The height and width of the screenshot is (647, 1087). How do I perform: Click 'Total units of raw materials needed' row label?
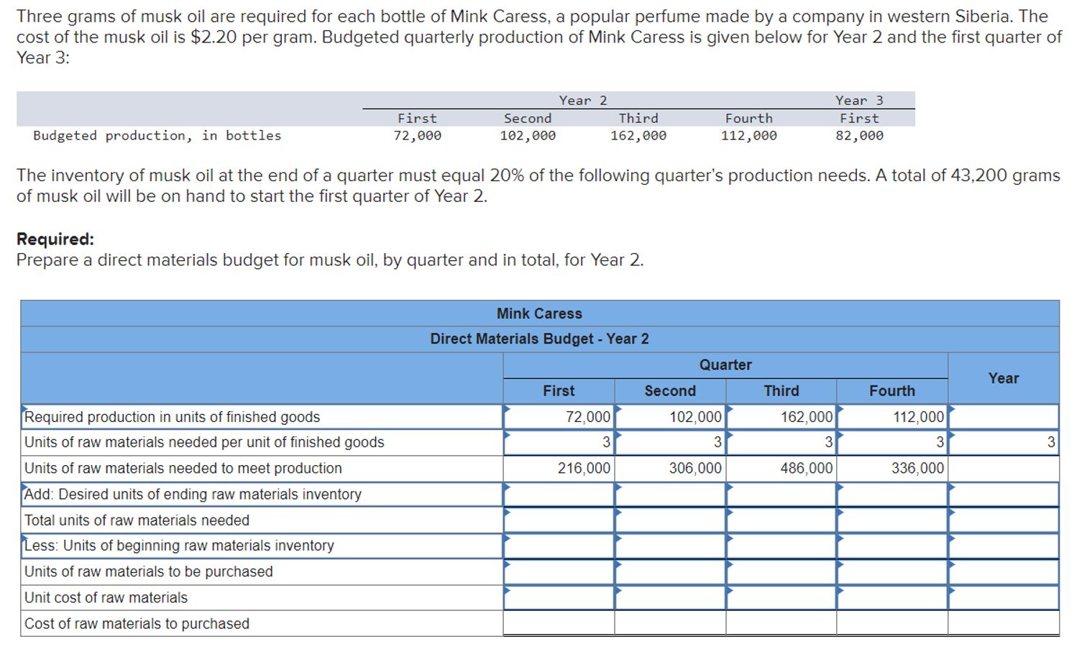coord(137,520)
